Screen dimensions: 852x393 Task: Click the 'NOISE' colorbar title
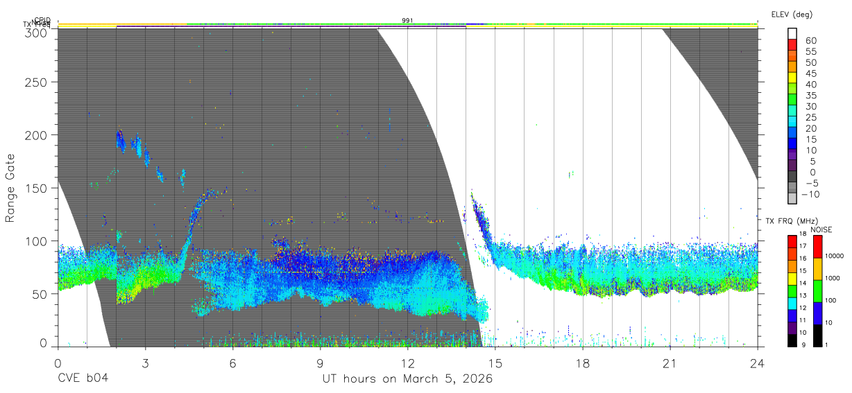(821, 229)
